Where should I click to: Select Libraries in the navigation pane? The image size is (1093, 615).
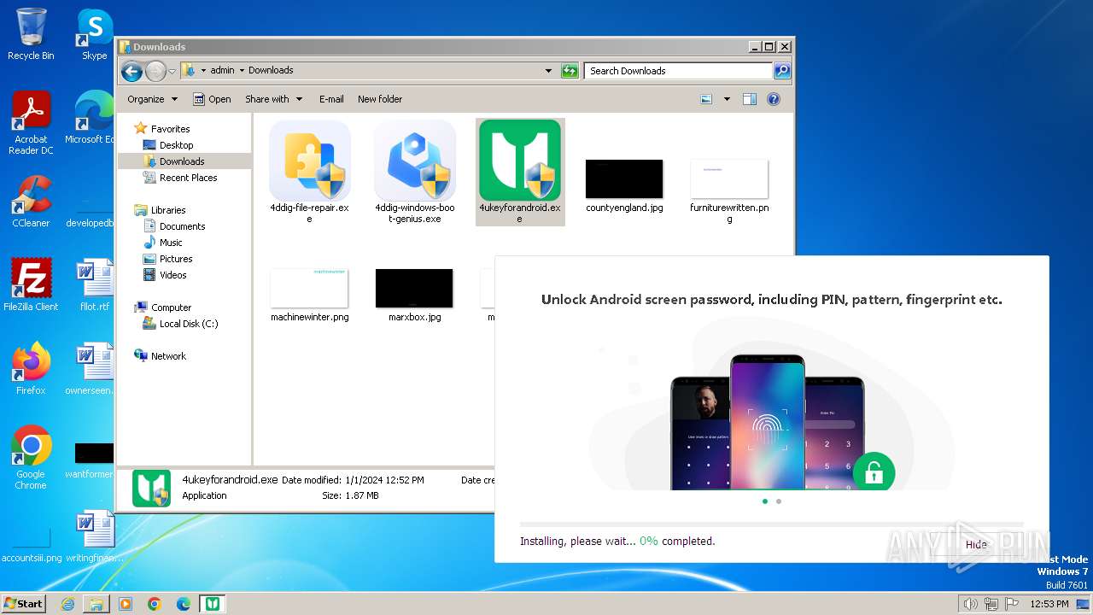tap(168, 210)
